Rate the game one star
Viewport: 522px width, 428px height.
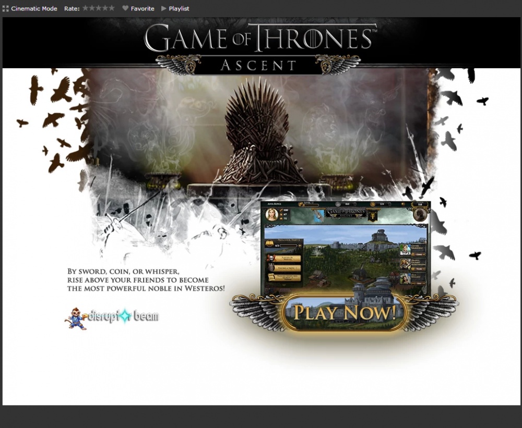click(86, 8)
